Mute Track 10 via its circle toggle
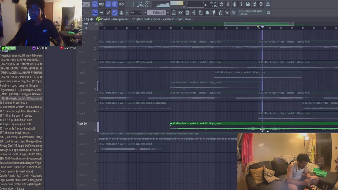 point(95,130)
